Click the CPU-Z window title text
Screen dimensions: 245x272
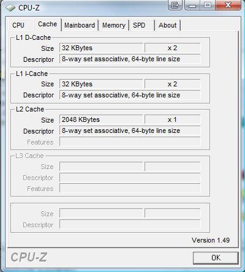click(29, 8)
